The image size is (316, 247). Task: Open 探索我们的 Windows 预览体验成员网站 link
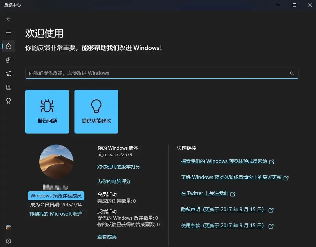pos(224,161)
